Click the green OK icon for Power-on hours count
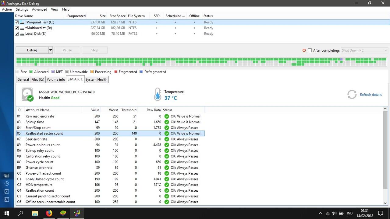This screenshot has height=219, width=390. pos(167,145)
